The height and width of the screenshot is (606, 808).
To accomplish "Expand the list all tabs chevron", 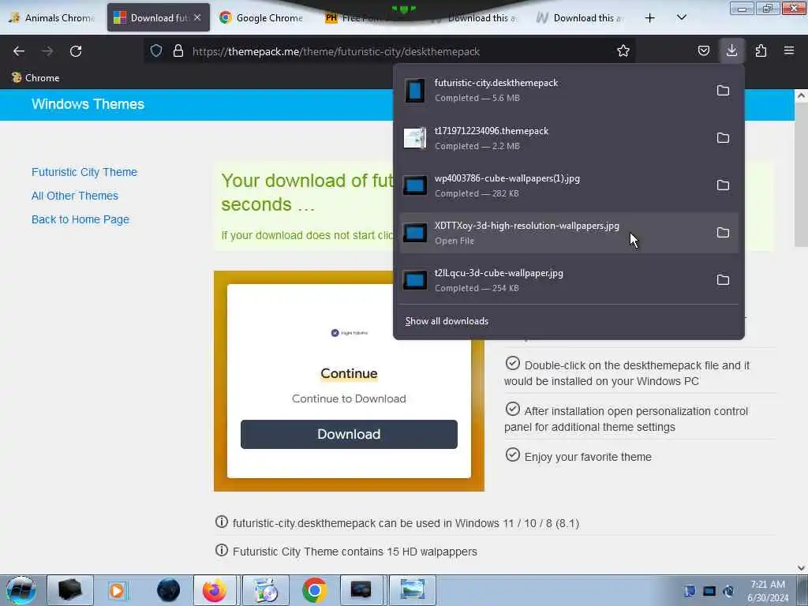I will 681,18.
